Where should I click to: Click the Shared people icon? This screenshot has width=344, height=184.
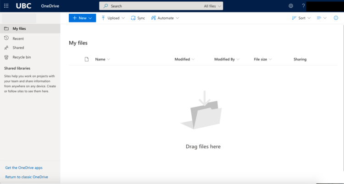tap(6, 48)
